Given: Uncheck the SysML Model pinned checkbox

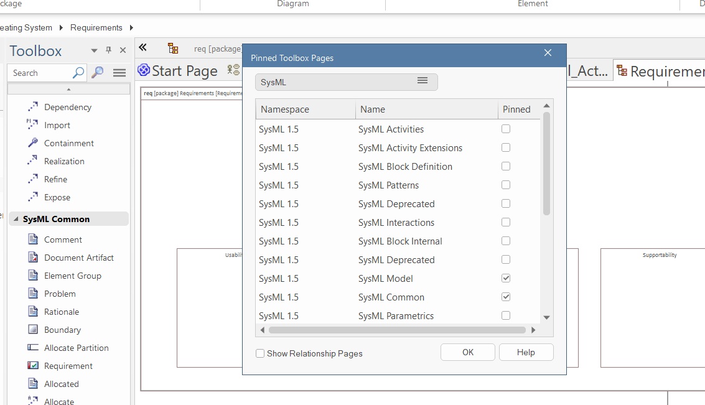Looking at the screenshot, I should (506, 278).
